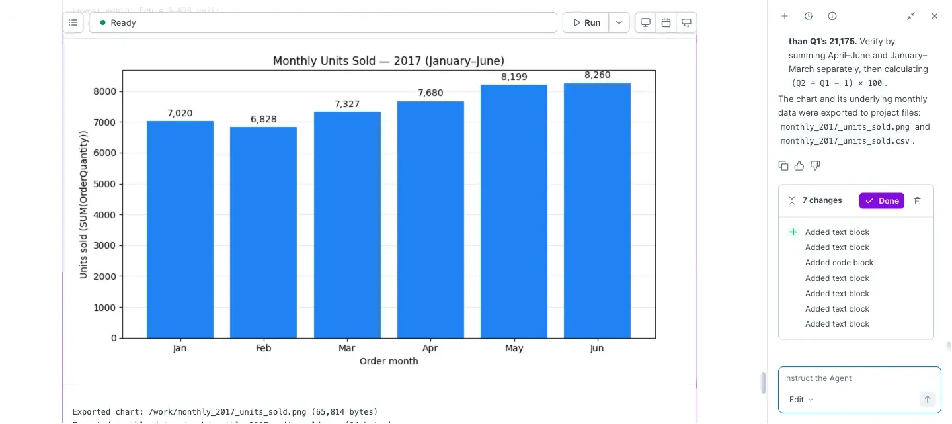This screenshot has width=952, height=424.
Task: Open the outline list icon beside Ready status
Action: (73, 22)
